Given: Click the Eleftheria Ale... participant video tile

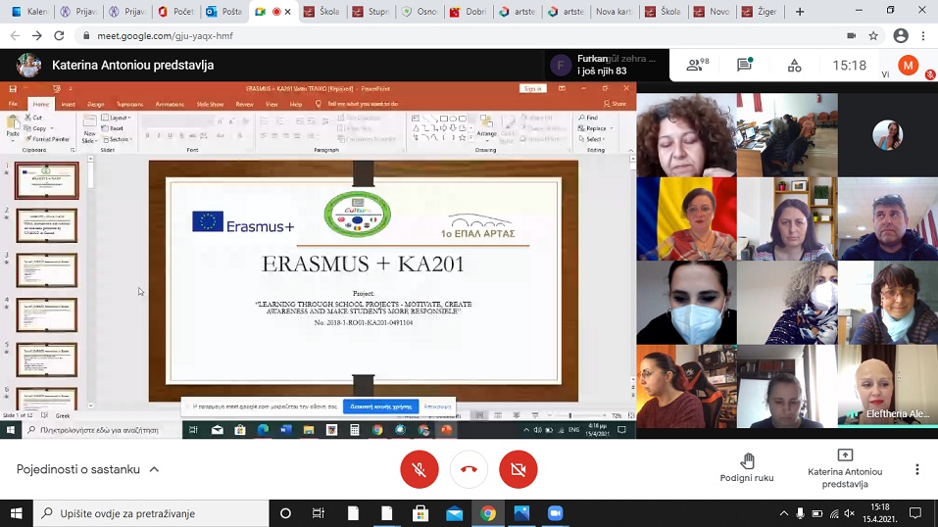Looking at the screenshot, I should (x=887, y=386).
